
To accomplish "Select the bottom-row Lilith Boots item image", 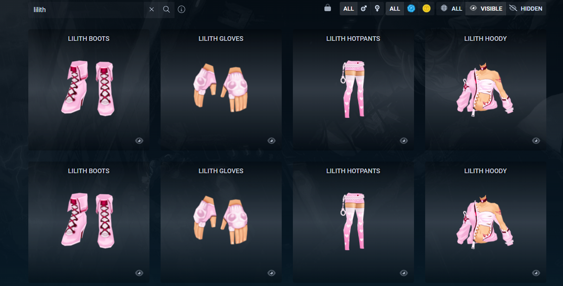I will tap(89, 221).
